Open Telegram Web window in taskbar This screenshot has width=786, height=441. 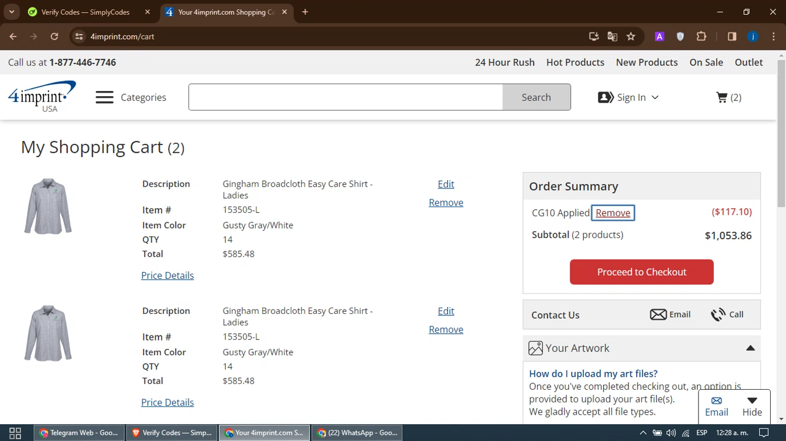[79, 433]
